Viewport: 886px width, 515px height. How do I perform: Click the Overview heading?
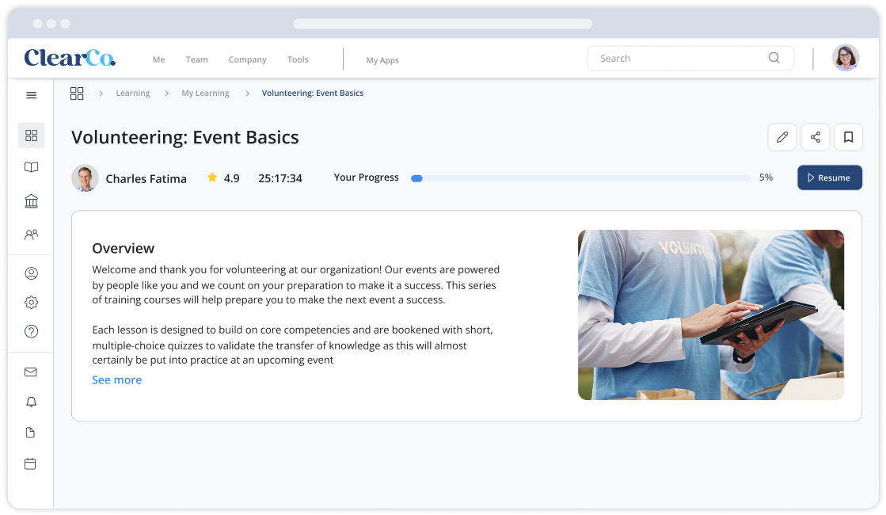click(124, 248)
